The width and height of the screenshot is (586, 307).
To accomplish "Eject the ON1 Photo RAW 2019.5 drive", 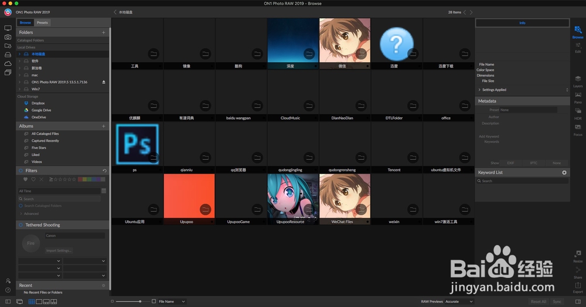I will tap(104, 82).
